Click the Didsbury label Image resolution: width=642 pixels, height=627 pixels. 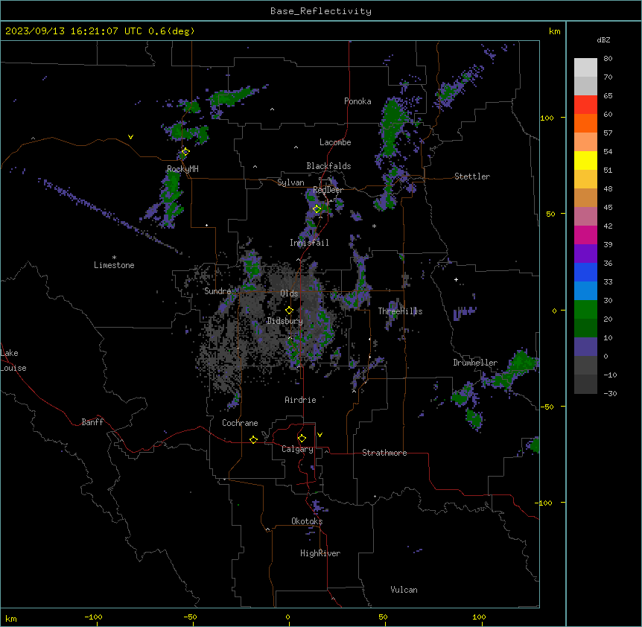click(285, 321)
